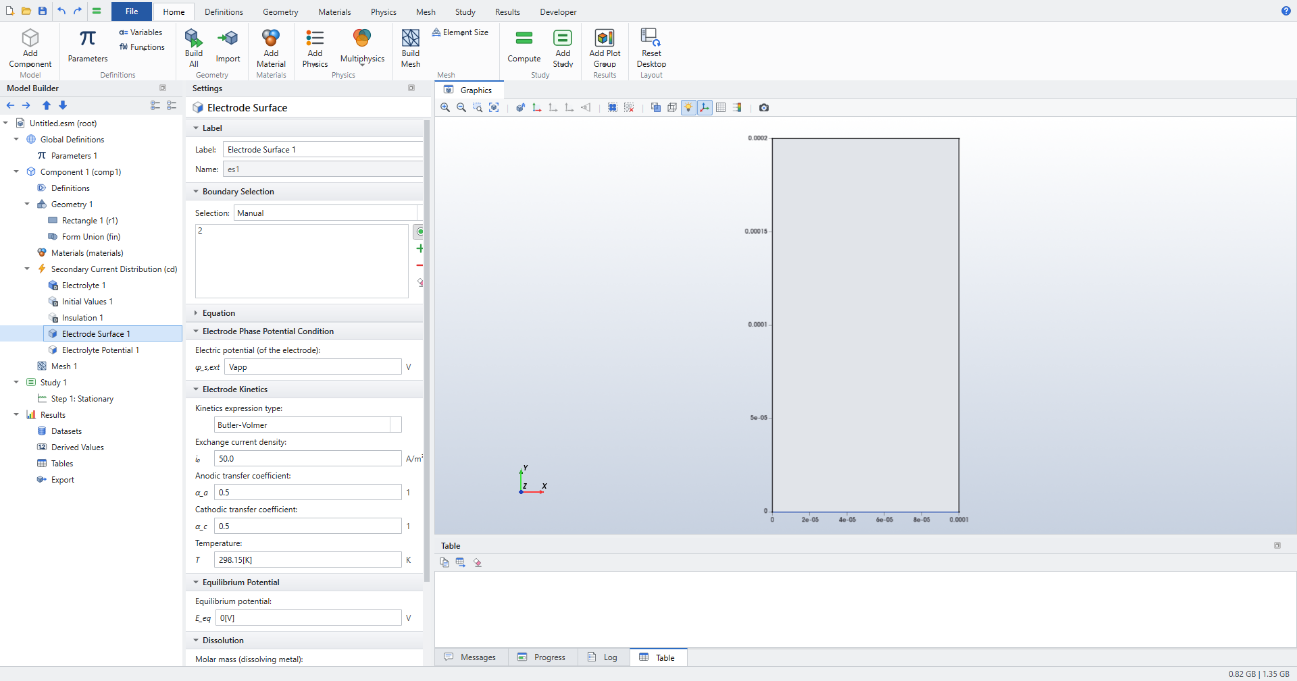Screen dimensions: 1297x681
Task: Click the Add Component icon
Action: [30, 48]
